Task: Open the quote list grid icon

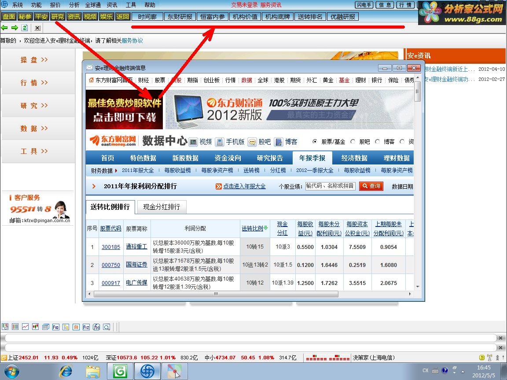Action: pyautogui.click(x=15, y=327)
